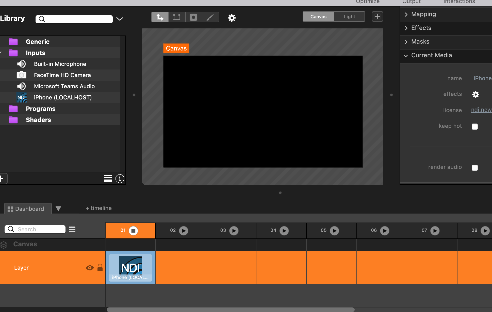The height and width of the screenshot is (312, 492).
Task: Select the brush paint tool
Action: coord(210,17)
